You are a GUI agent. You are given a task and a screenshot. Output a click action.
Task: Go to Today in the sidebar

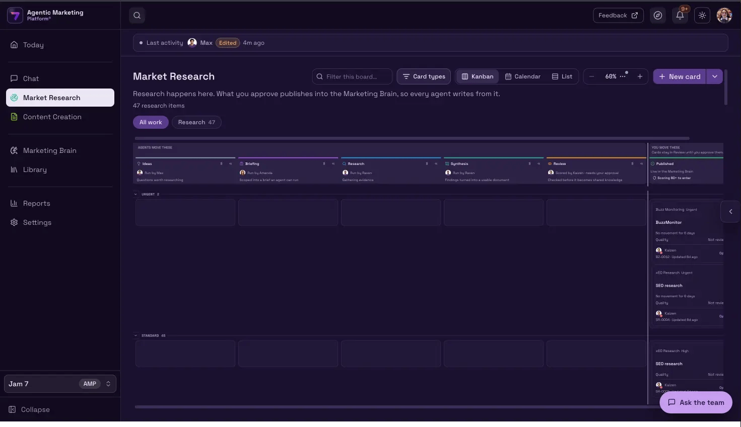[60, 45]
